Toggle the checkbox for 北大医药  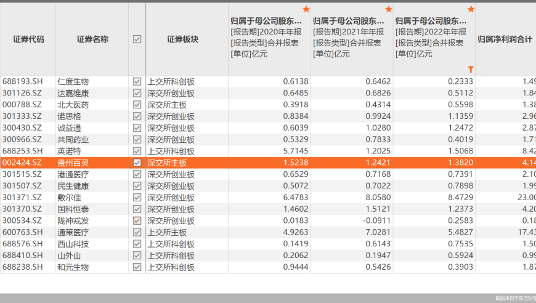(137, 105)
